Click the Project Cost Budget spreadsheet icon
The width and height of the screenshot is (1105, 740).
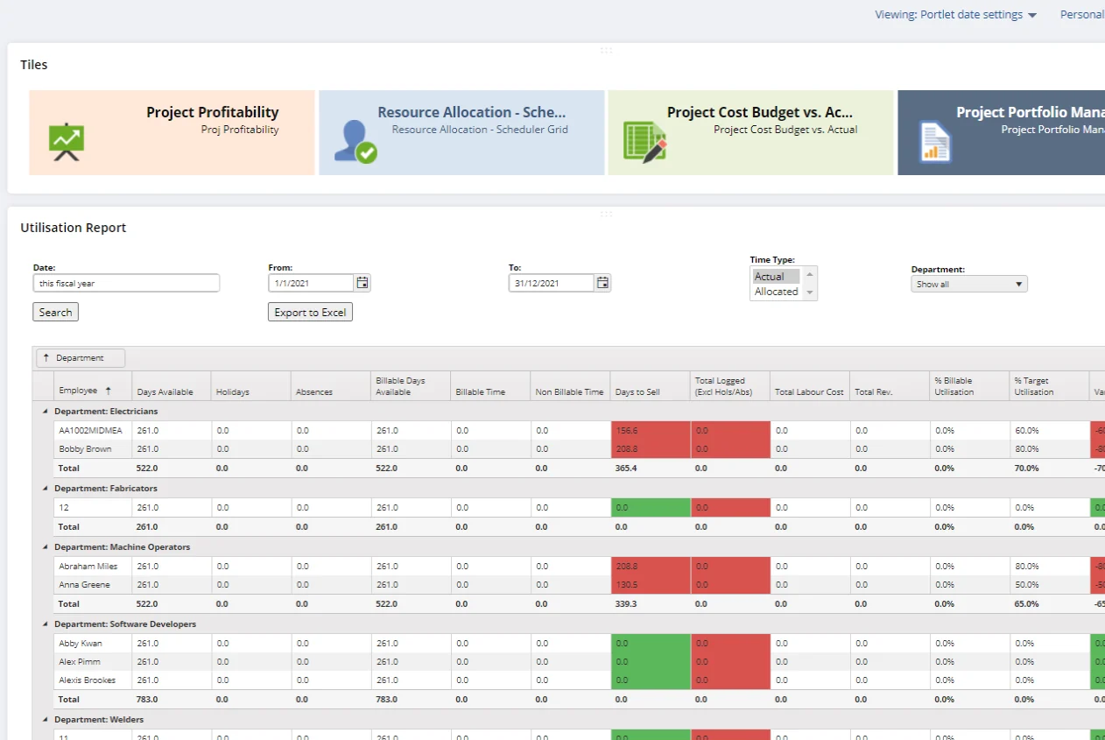[x=645, y=141]
